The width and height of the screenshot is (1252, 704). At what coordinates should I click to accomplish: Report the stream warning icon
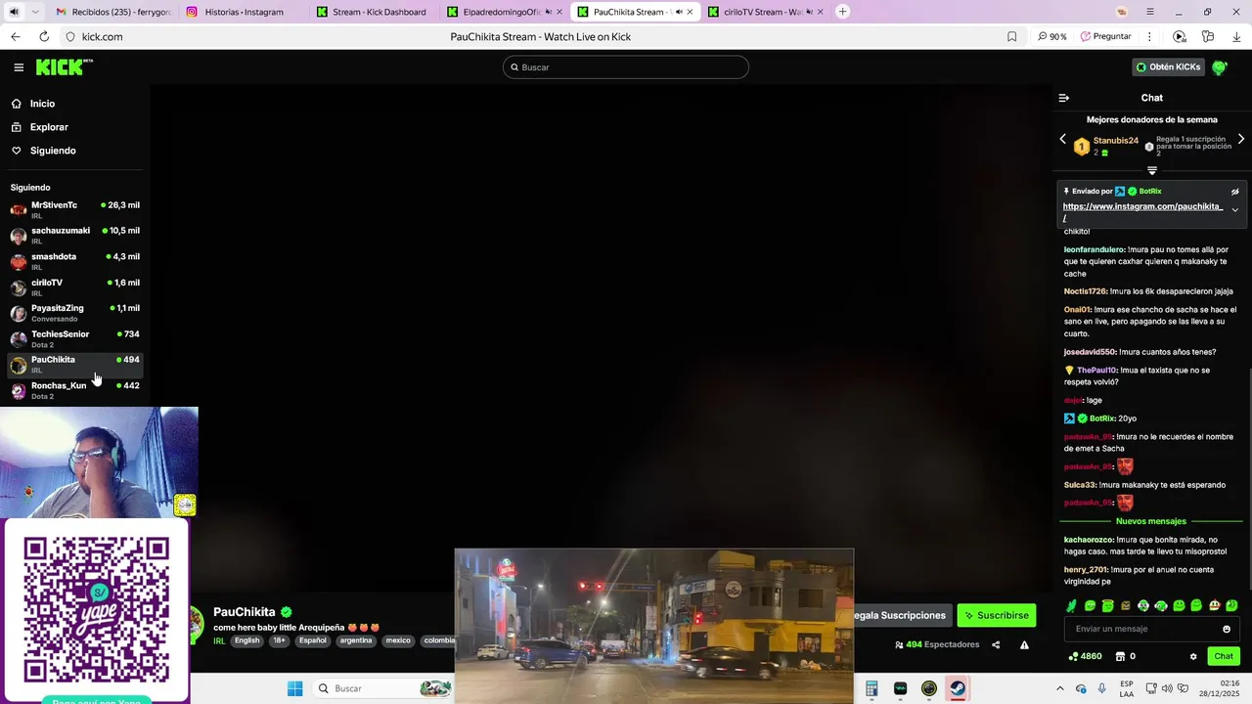1024,645
